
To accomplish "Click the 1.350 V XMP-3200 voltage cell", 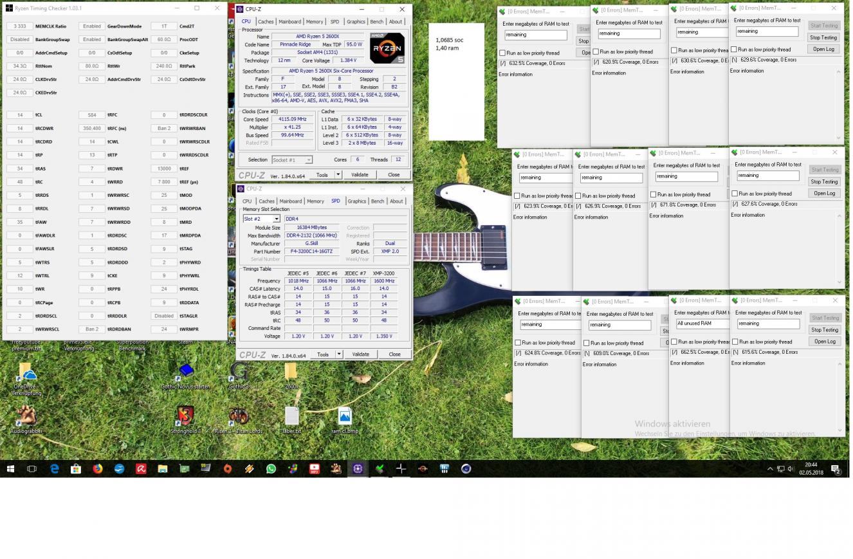I will coord(384,336).
